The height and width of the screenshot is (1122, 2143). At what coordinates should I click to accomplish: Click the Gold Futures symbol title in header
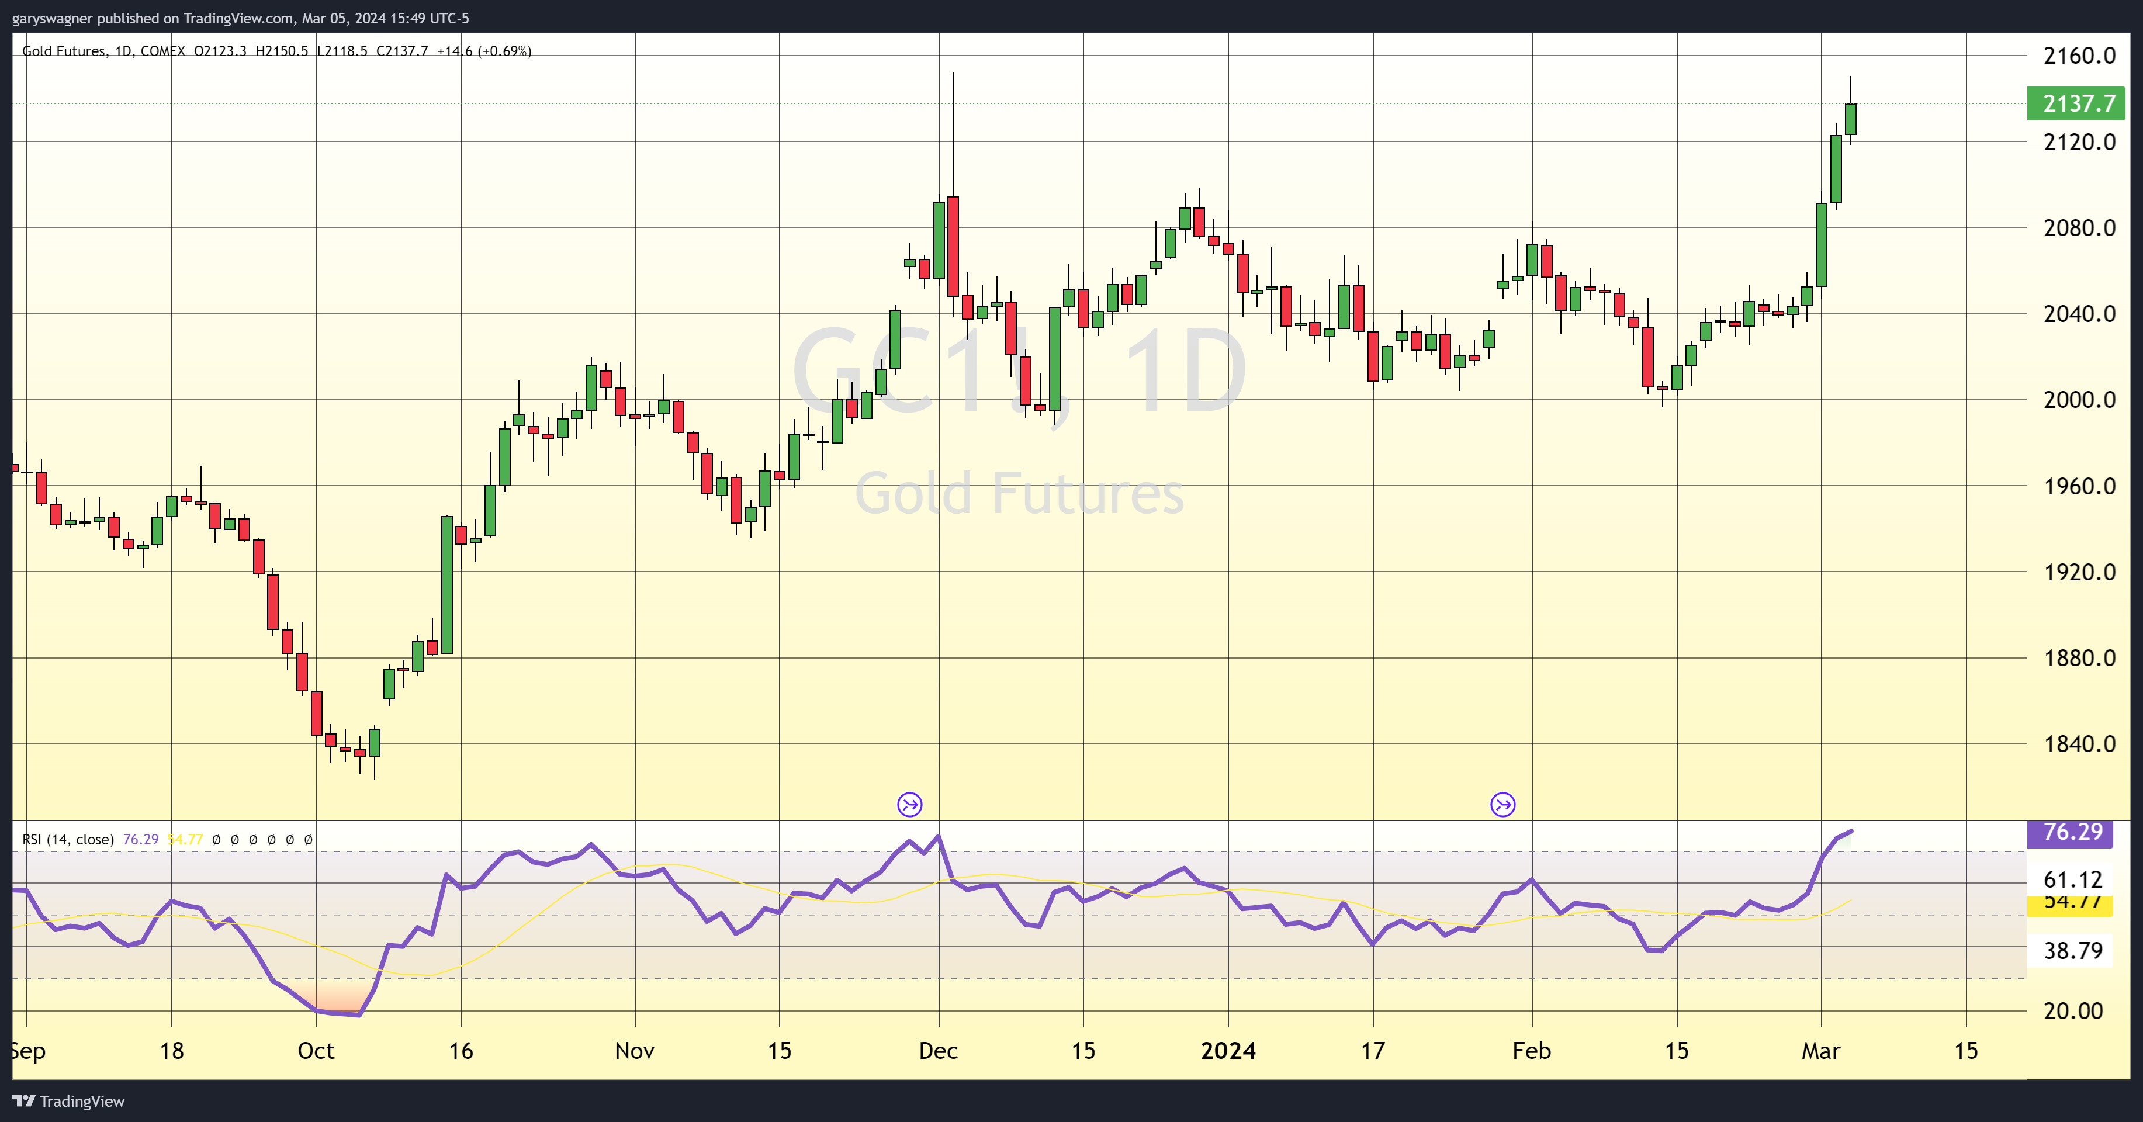pos(64,51)
